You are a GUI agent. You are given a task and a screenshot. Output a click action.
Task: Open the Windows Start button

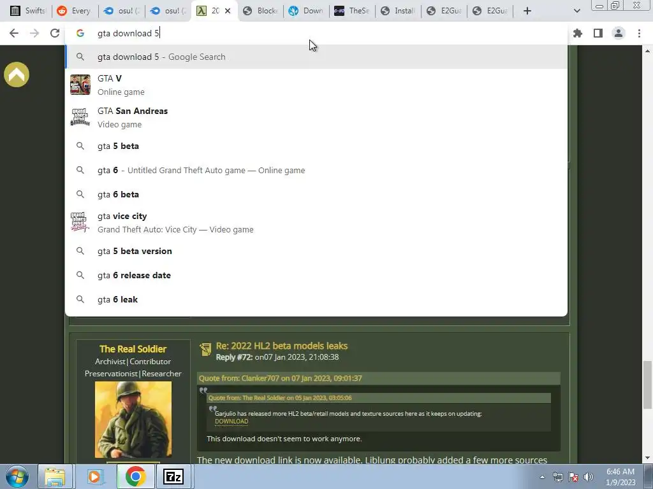coord(17,476)
